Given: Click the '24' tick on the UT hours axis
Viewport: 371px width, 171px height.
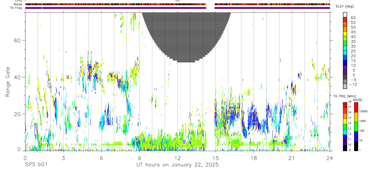Looking at the screenshot, I should (x=330, y=158).
